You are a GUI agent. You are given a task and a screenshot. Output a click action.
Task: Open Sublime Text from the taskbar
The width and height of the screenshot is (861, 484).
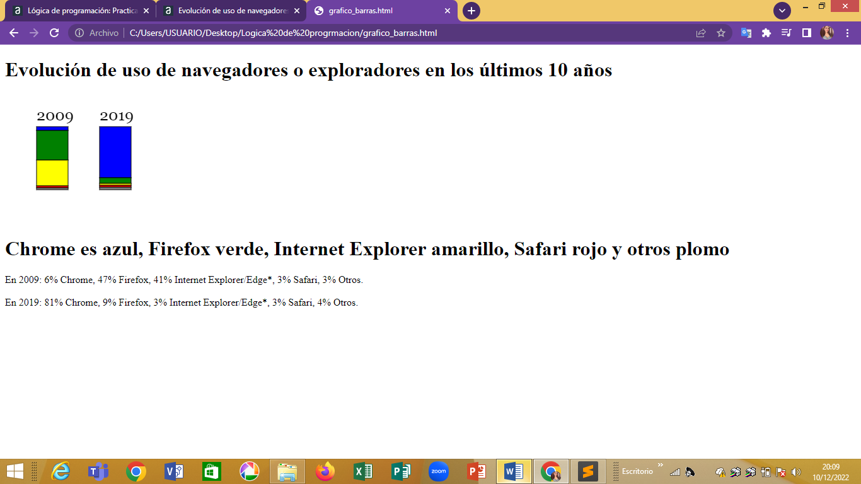[588, 471]
